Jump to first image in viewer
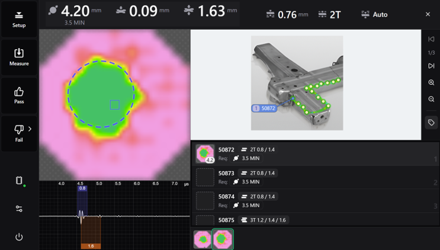 (431, 39)
